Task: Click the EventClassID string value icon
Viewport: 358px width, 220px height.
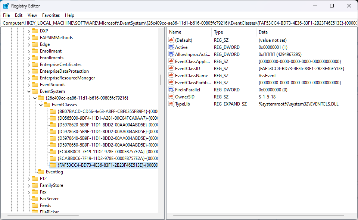Action: tap(171, 69)
